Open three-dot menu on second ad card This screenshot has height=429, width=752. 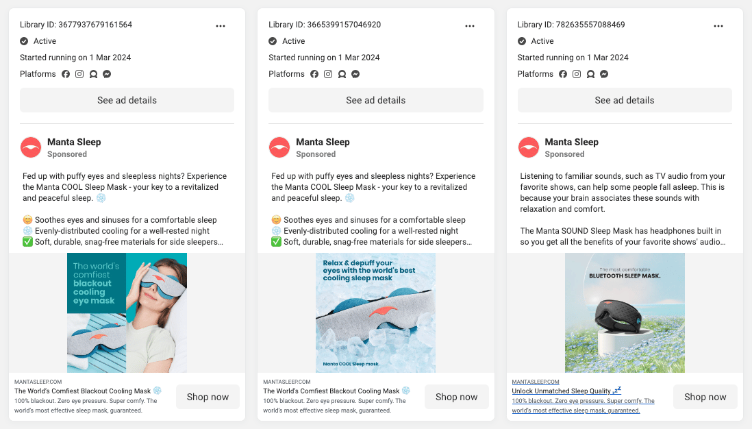[x=470, y=26]
